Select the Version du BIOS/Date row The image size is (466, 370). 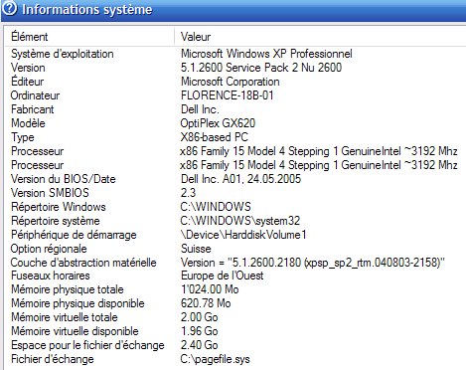point(235,179)
